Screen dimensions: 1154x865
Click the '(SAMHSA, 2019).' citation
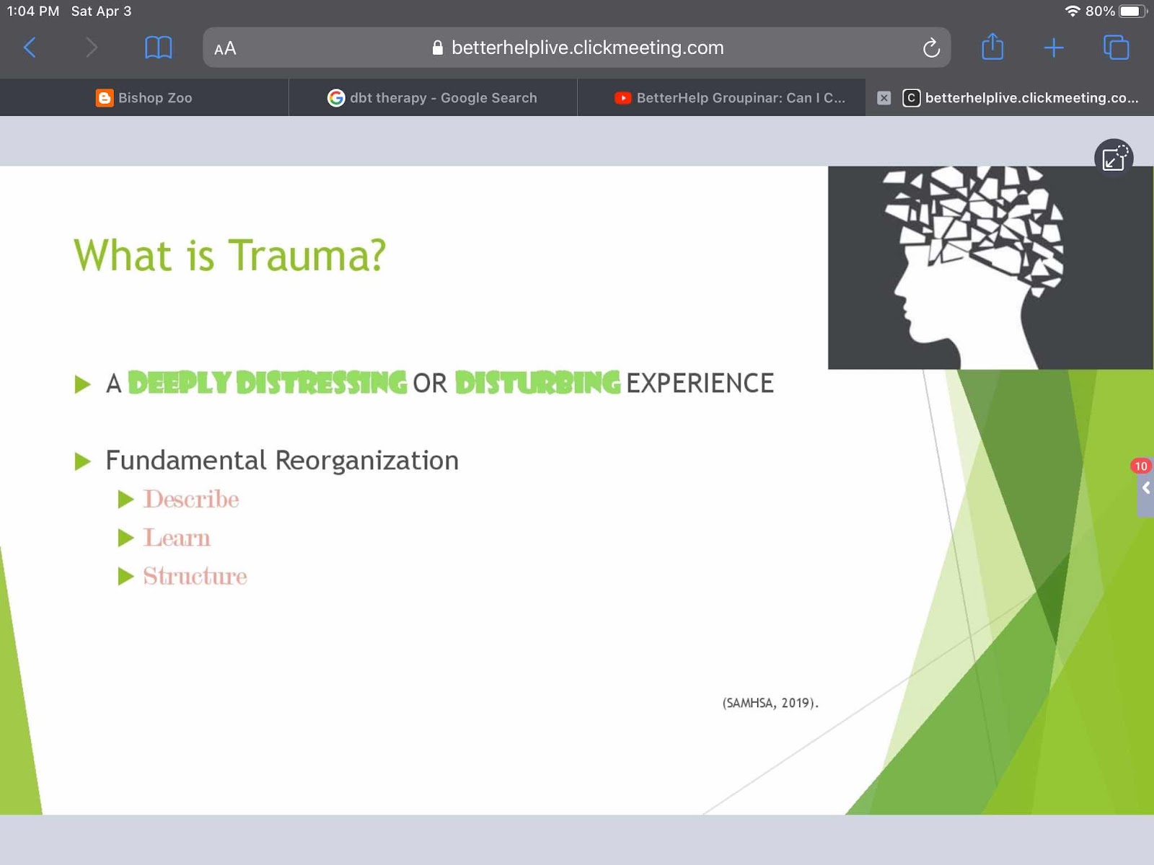coord(770,703)
